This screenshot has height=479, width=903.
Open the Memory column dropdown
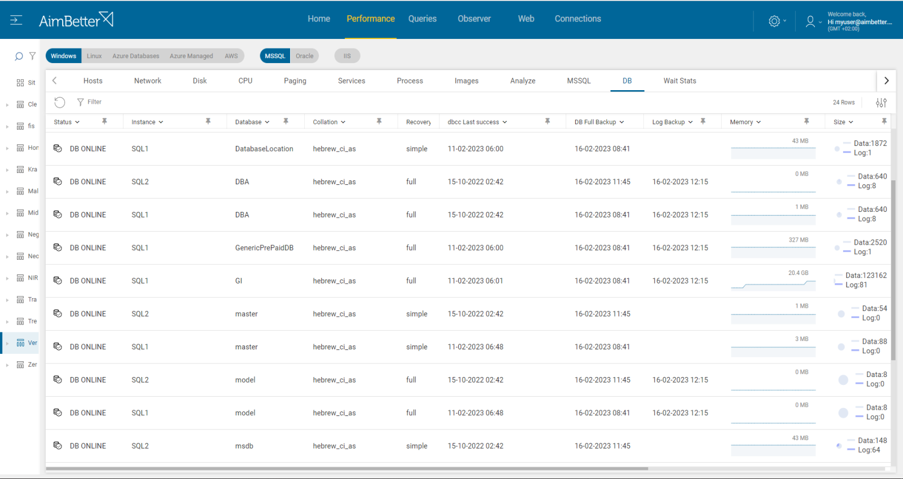pyautogui.click(x=759, y=122)
